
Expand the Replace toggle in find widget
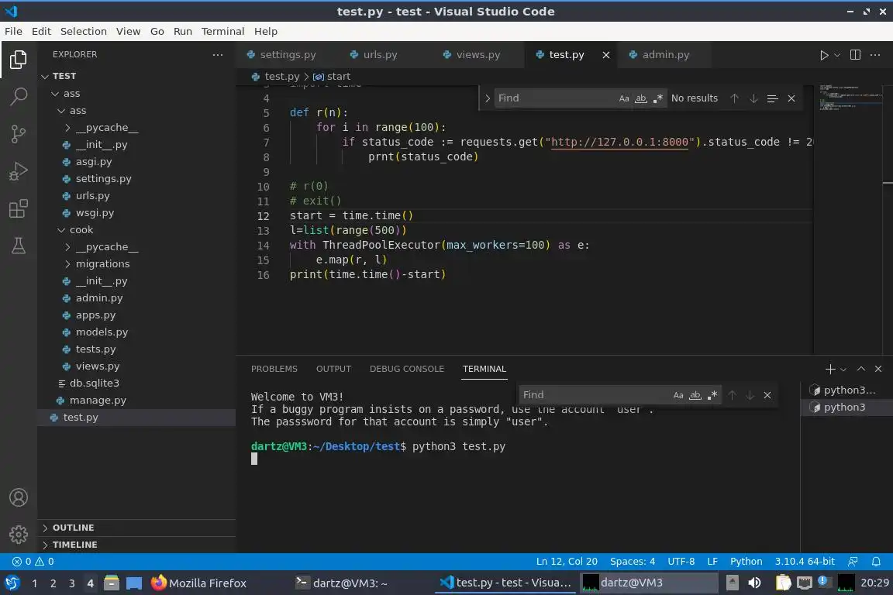(x=488, y=98)
